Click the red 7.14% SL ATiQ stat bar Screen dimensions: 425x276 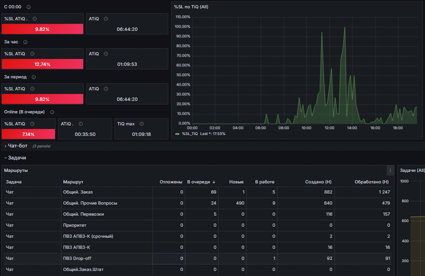[x=28, y=135]
